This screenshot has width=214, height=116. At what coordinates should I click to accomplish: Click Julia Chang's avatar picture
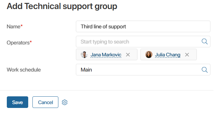click(149, 54)
